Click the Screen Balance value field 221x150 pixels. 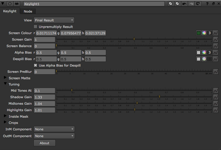(44, 46)
